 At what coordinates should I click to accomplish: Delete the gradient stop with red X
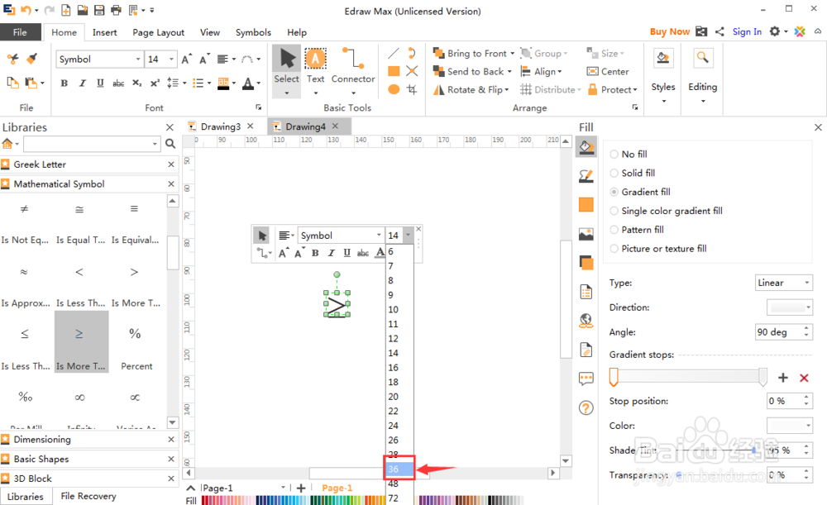(804, 378)
